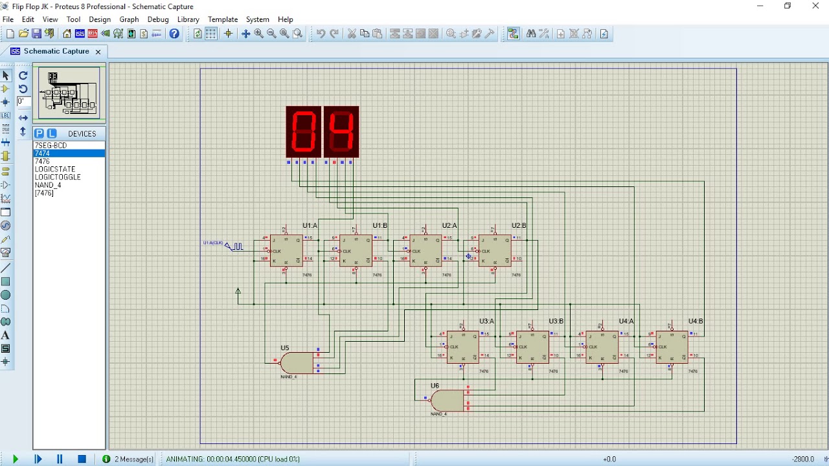Open the Help question mark icon
This screenshot has height=466, width=829.
174,34
